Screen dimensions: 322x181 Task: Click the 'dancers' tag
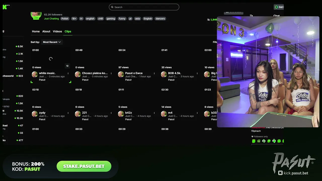point(160,19)
